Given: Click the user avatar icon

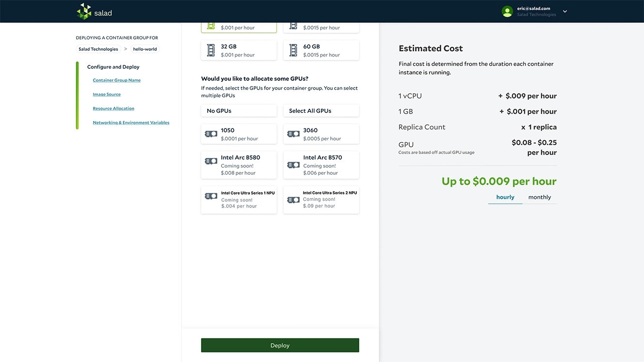Looking at the screenshot, I should coord(507,12).
